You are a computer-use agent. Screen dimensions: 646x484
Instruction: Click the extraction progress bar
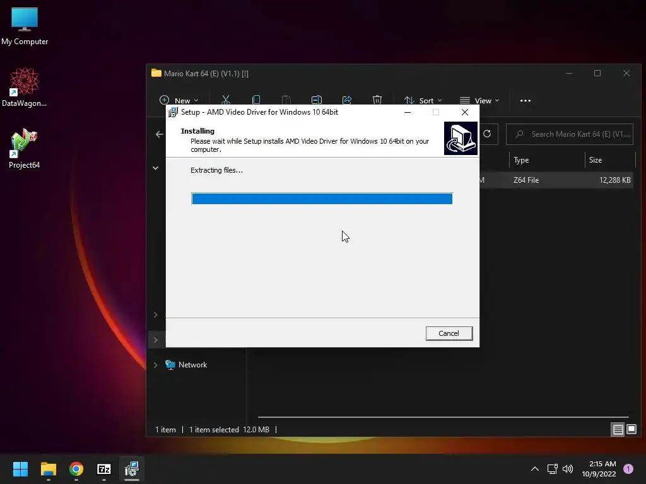[x=322, y=199]
